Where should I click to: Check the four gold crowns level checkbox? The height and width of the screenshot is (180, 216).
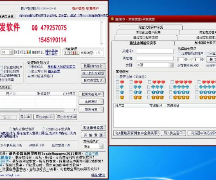[x=171, y=97]
